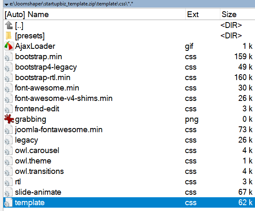This screenshot has width=255, height=211.
Task: Select the bootstrap4-legacy file
Action: tap(46, 67)
